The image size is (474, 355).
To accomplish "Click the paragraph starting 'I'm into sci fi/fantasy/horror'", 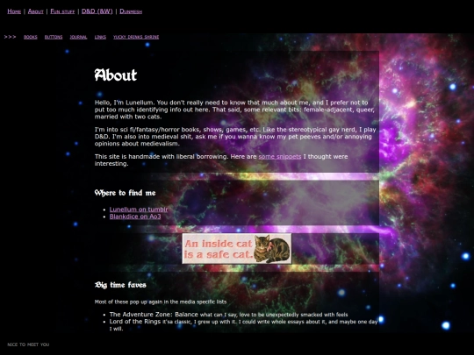I will coord(235,137).
